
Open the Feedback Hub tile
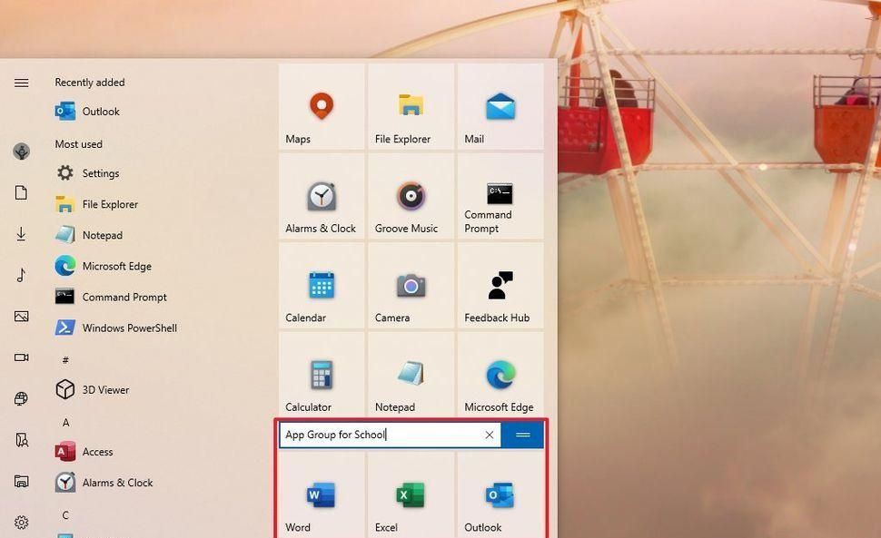coord(499,286)
